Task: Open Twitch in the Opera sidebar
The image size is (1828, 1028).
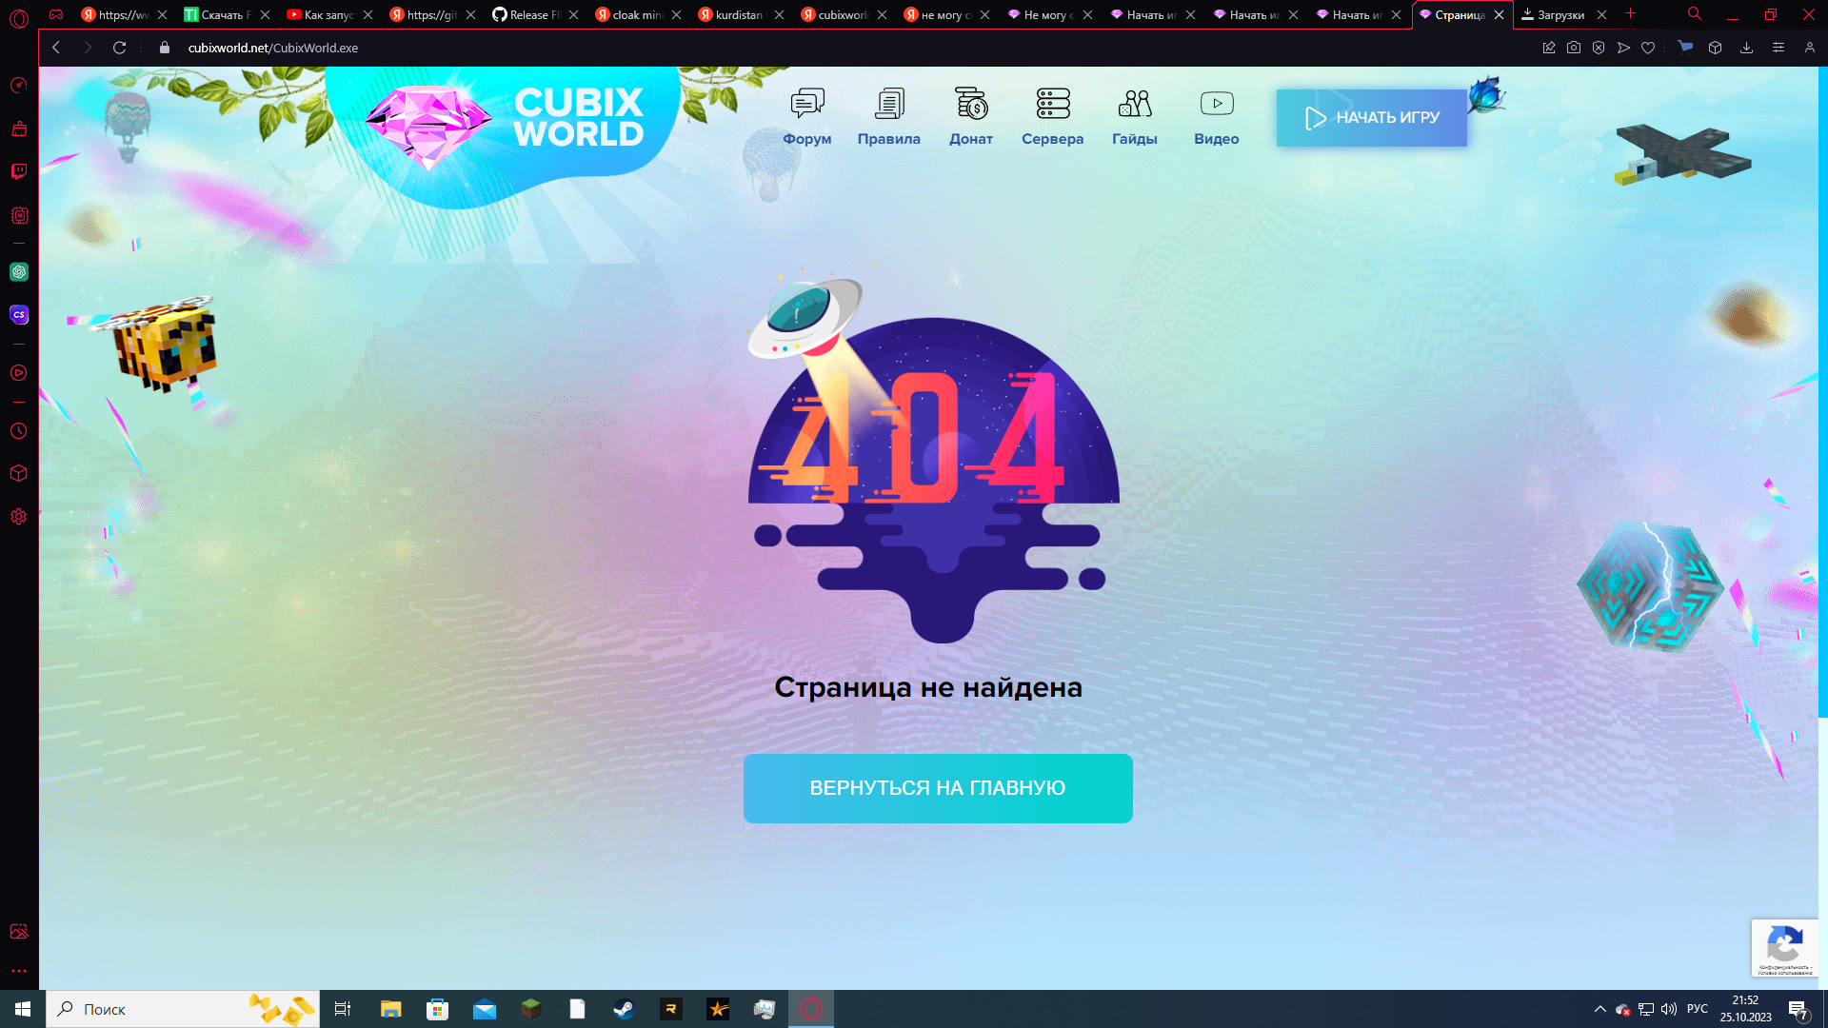Action: [x=19, y=171]
